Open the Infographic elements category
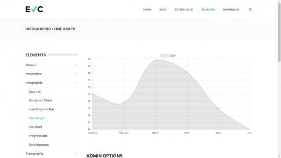This screenshot has height=158, width=281. pos(34,83)
